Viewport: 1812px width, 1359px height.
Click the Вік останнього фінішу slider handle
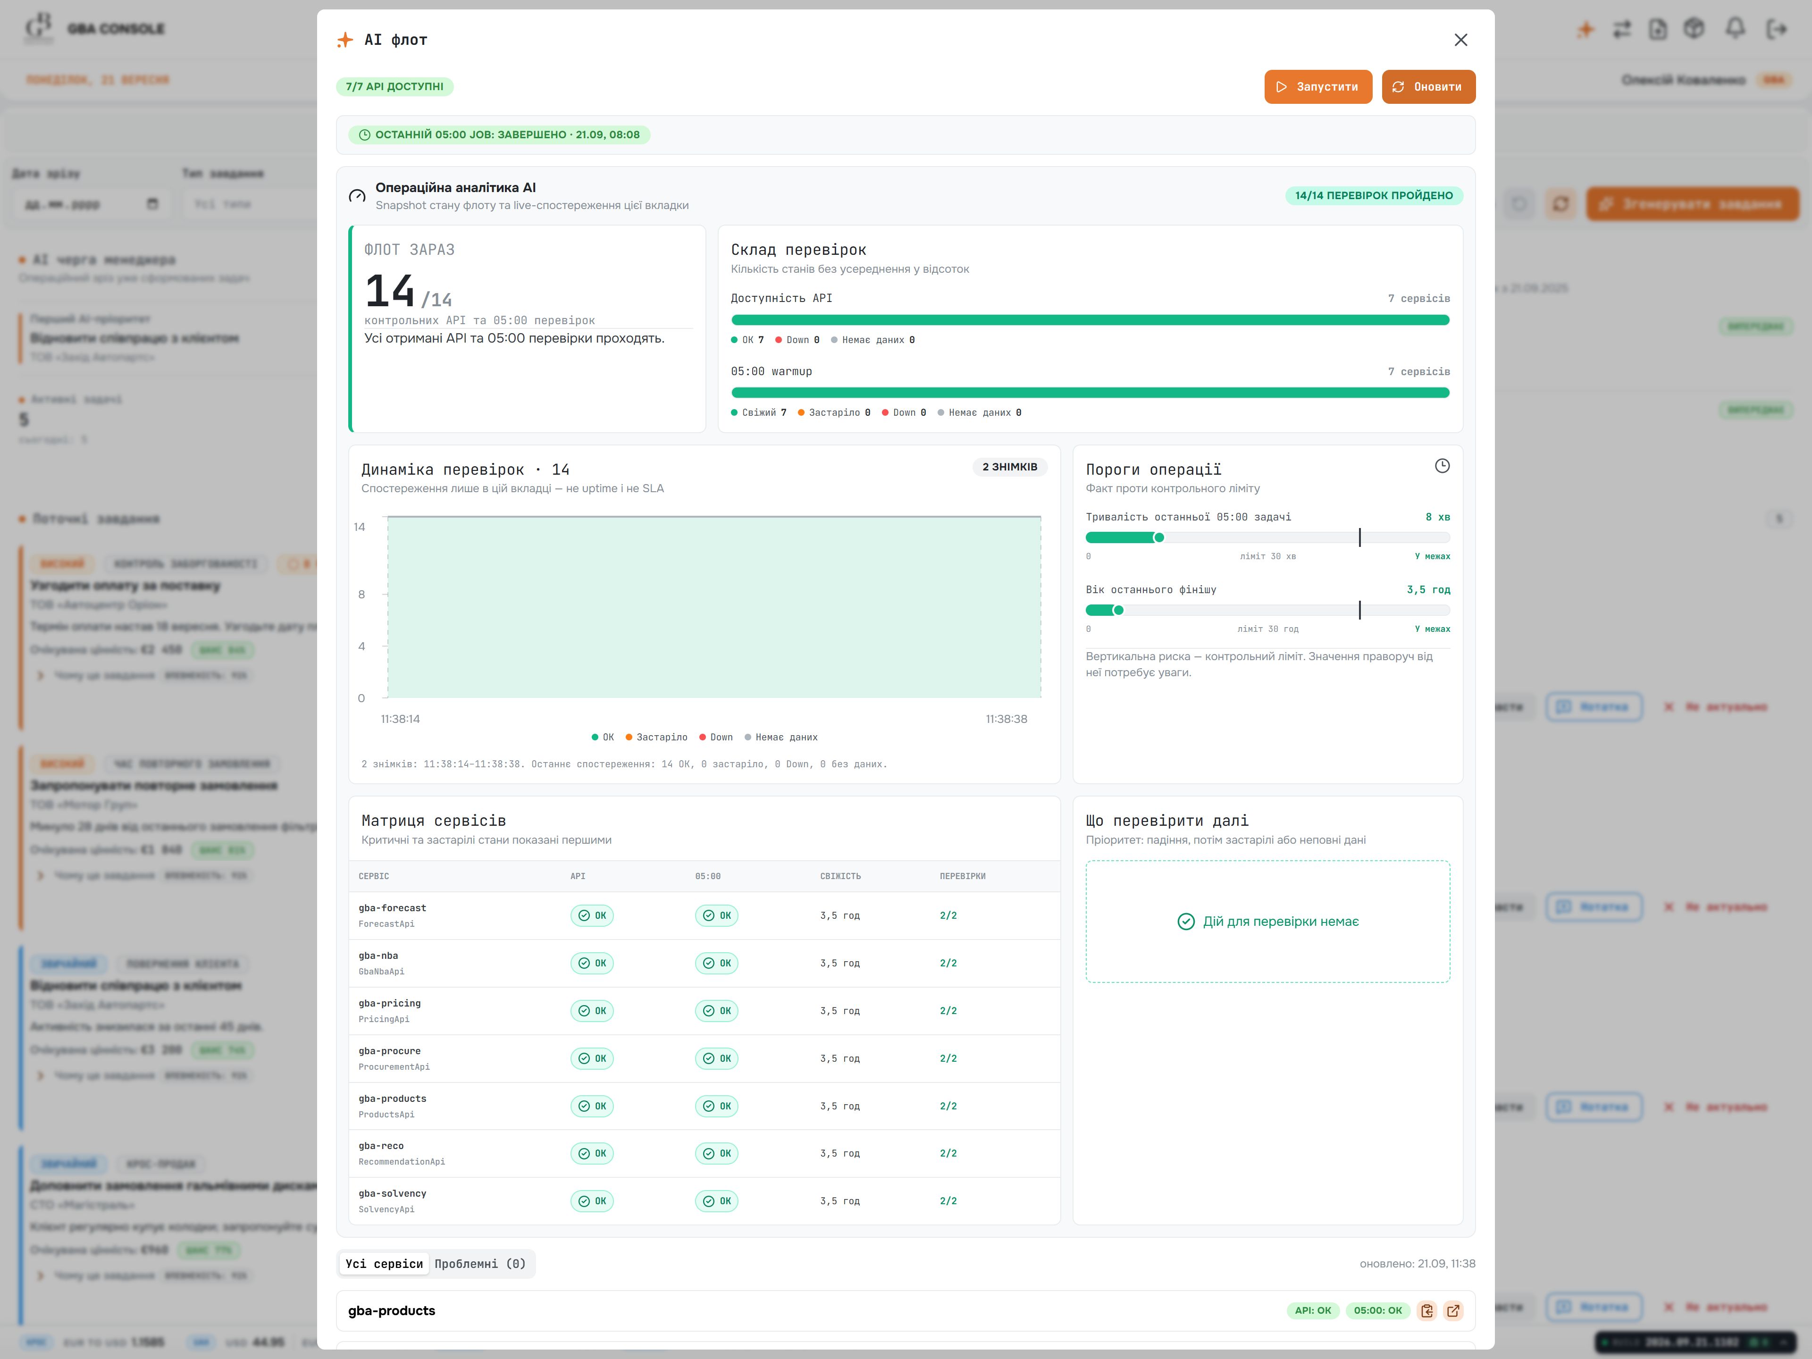coord(1118,610)
